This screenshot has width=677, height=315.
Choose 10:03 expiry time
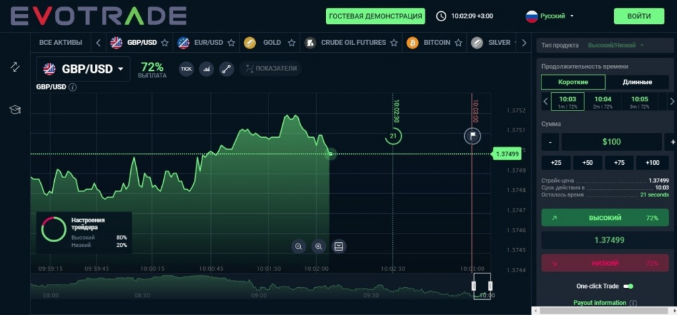[568, 101]
